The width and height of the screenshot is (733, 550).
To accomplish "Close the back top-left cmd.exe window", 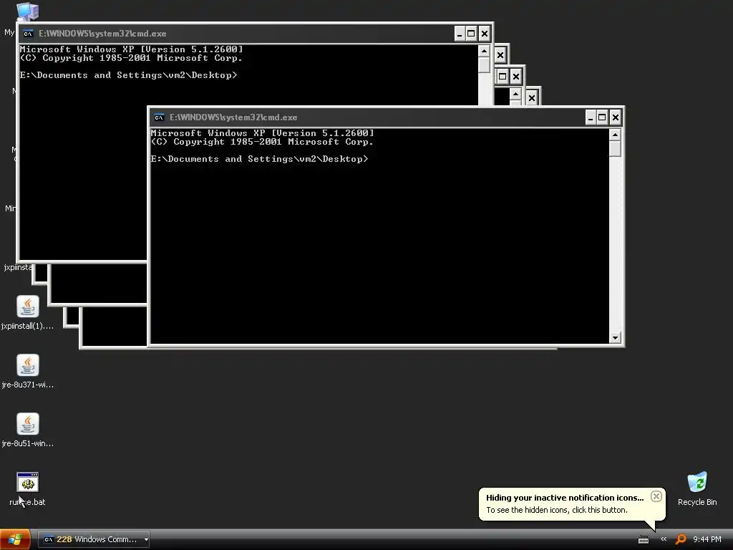I will [485, 34].
